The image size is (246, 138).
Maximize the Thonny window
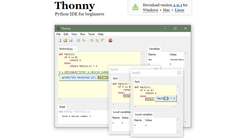175,28
